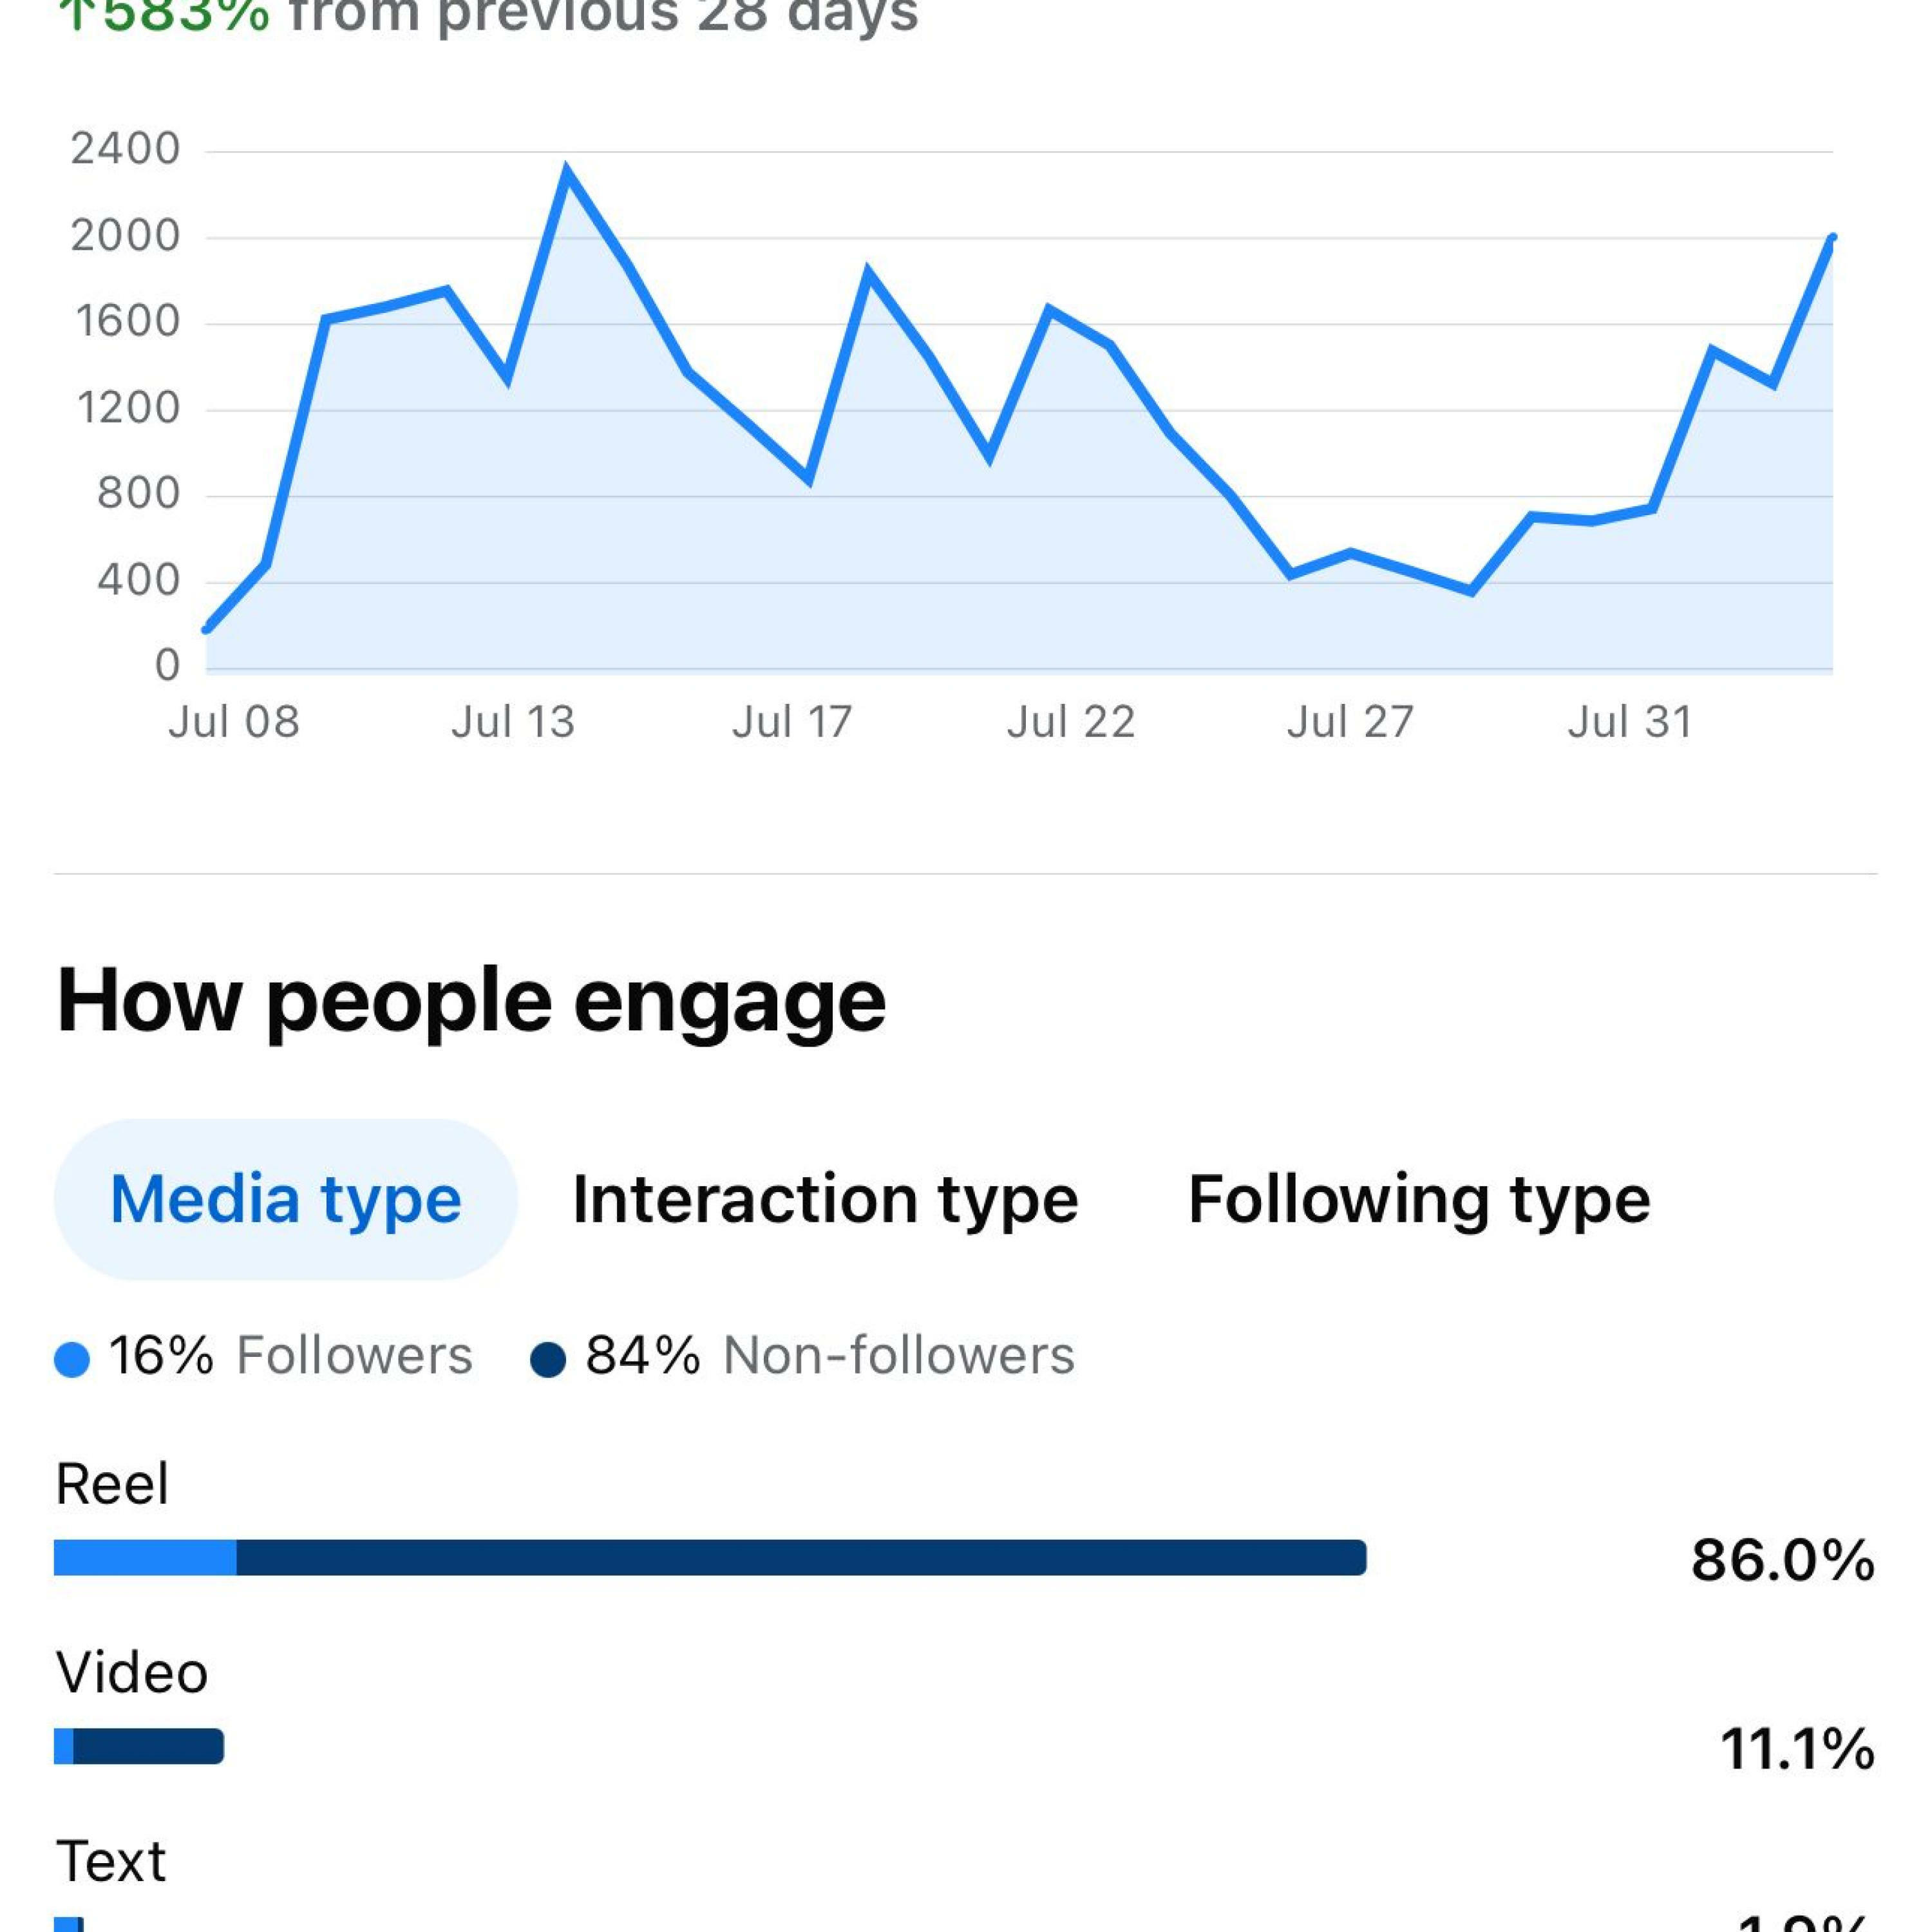Click the dark blue Non-followers legend dot
Viewport: 1932px width, 1932px height.
click(x=548, y=1360)
